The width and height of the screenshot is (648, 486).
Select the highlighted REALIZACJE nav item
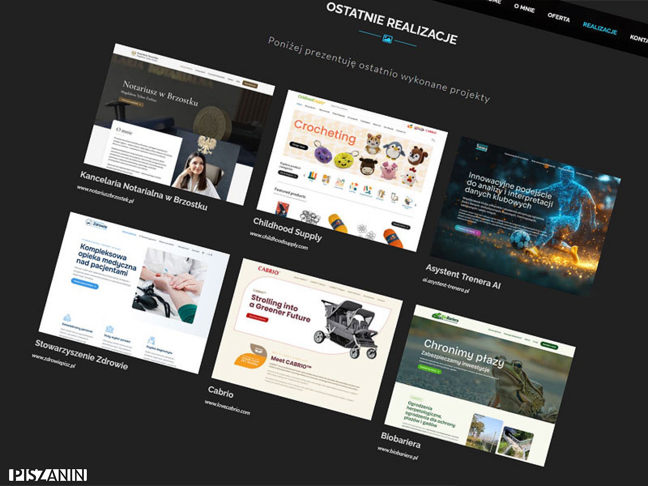click(600, 28)
